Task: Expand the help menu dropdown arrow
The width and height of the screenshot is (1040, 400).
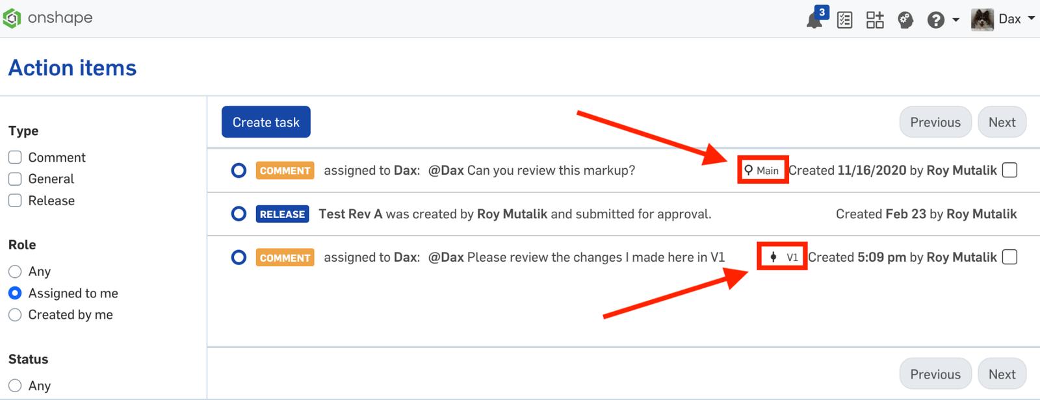Action: pos(955,20)
